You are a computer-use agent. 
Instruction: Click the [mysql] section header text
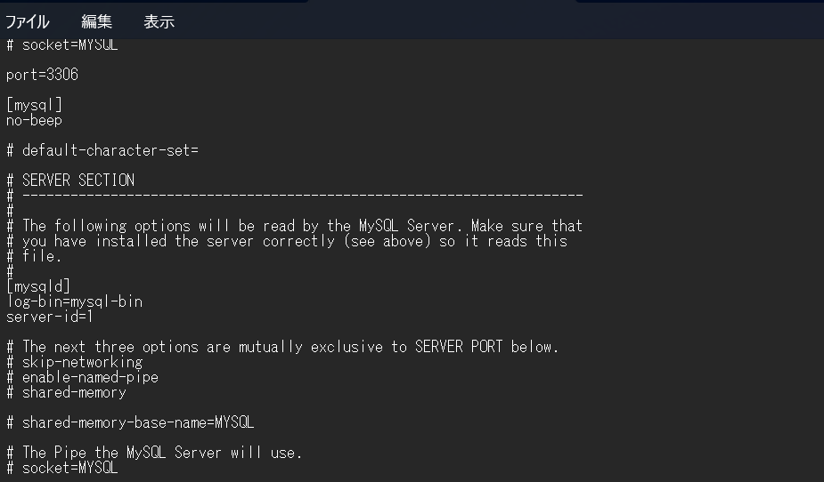[34, 105]
